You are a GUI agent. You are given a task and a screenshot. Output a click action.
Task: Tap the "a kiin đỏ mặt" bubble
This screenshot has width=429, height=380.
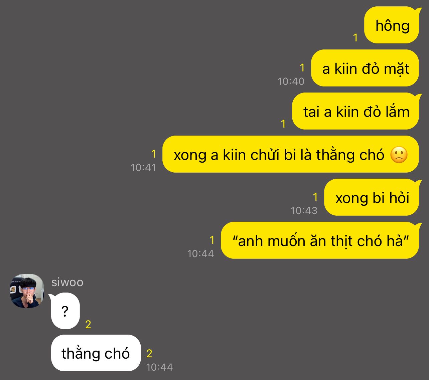(x=365, y=68)
